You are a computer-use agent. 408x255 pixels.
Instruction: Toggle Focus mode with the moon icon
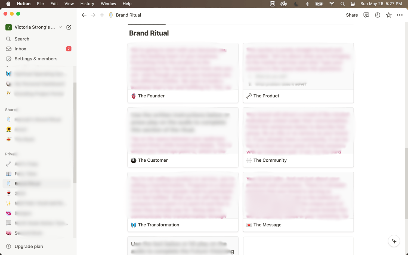click(296, 4)
